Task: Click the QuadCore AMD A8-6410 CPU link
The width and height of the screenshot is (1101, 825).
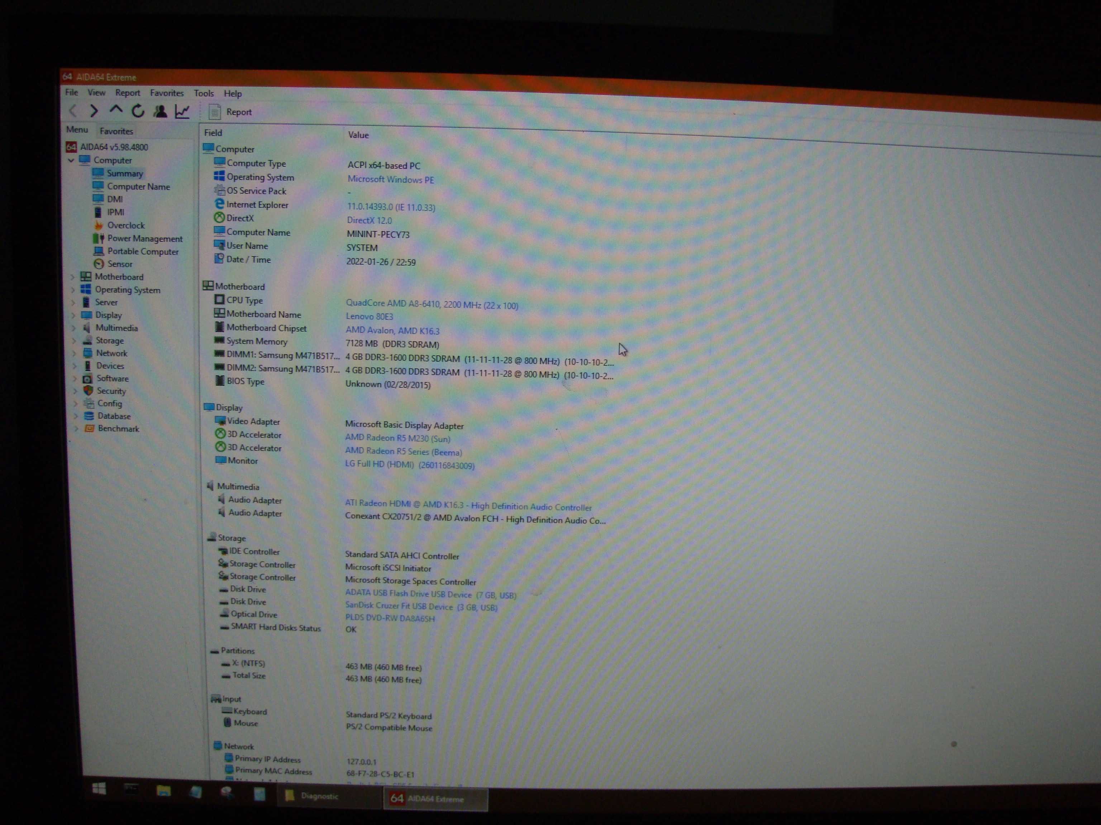Action: point(433,303)
